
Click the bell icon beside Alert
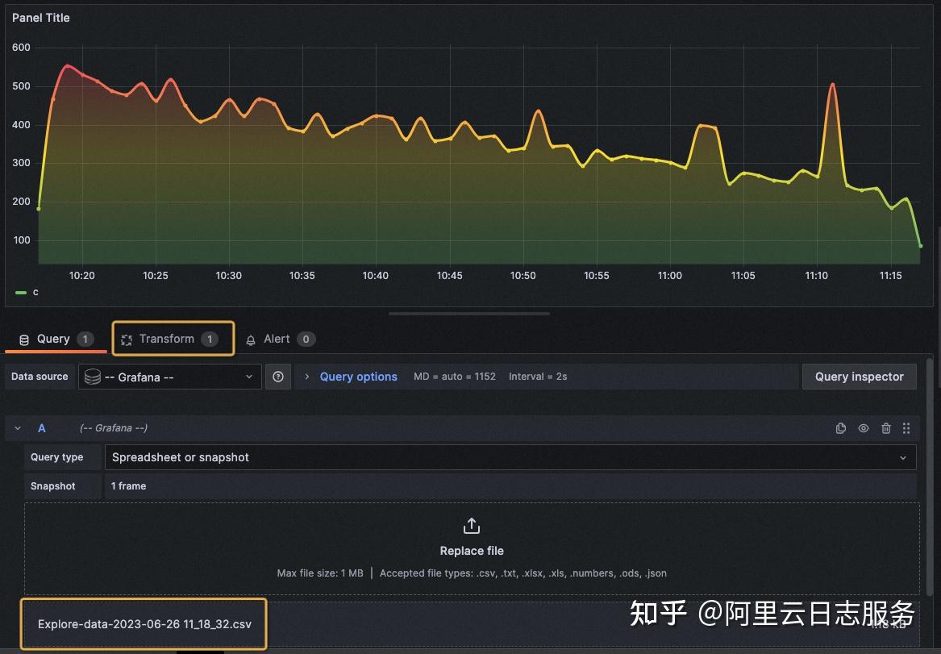tap(252, 339)
